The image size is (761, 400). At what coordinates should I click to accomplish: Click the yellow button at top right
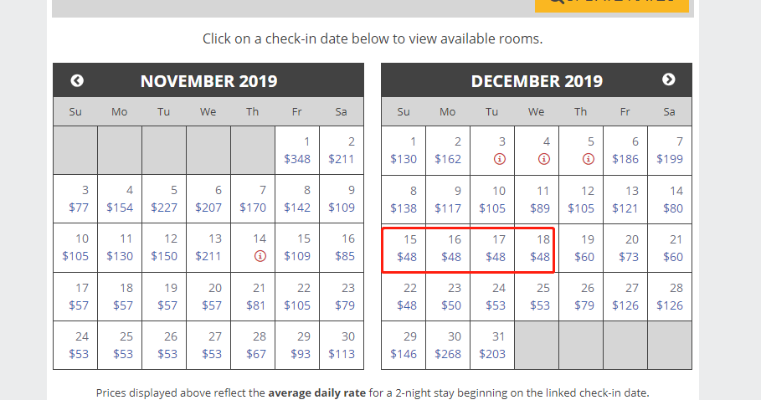[x=612, y=4]
